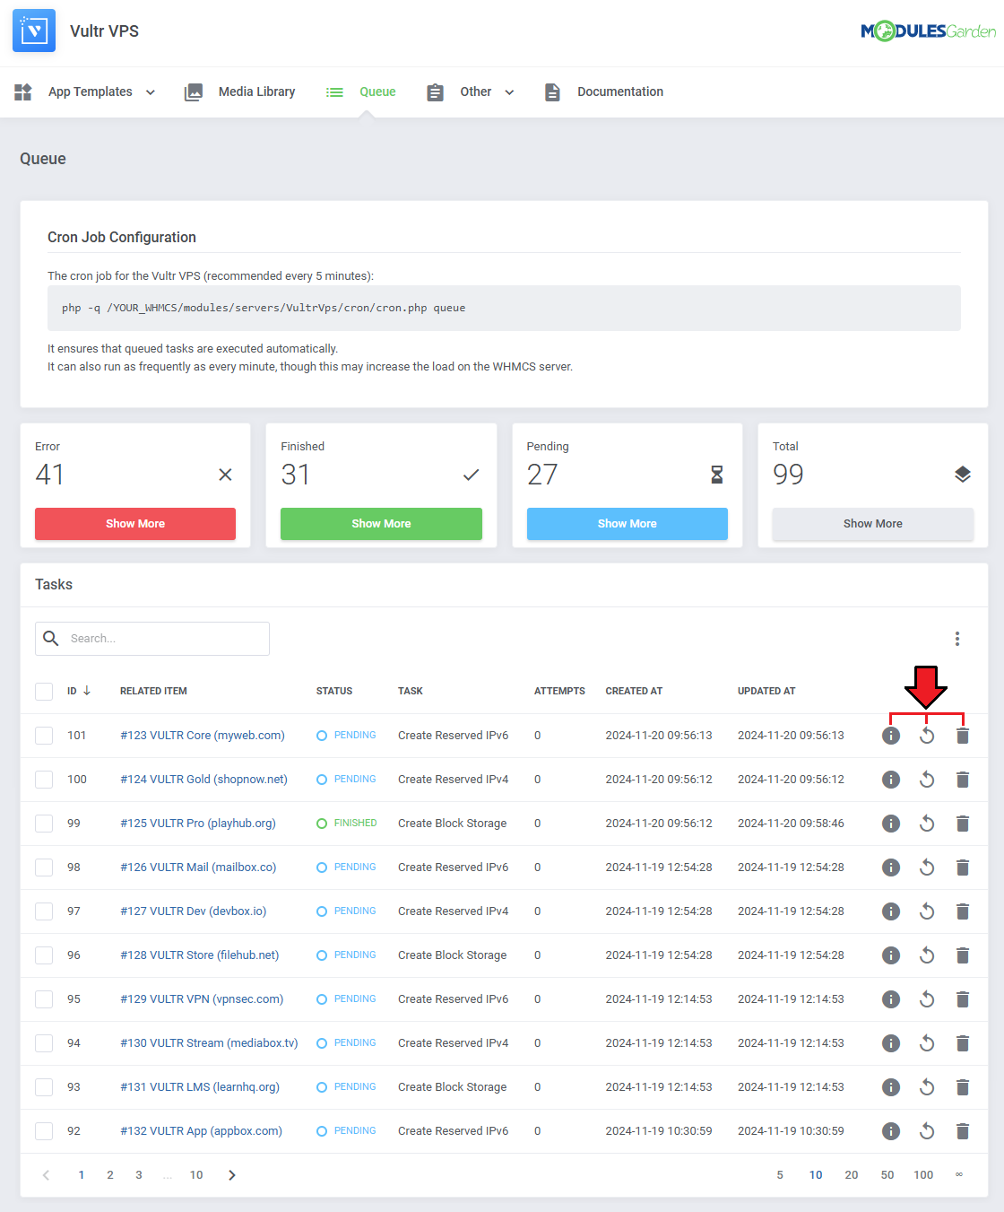
Task: View info for task 99
Action: pyautogui.click(x=891, y=824)
